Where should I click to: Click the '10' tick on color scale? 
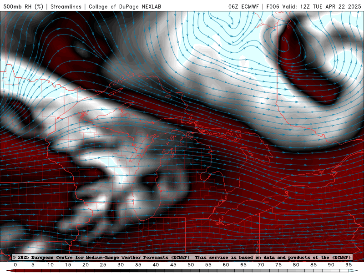[x=51, y=265]
